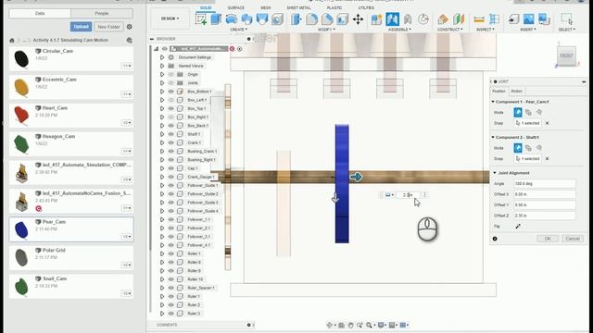The width and height of the screenshot is (593, 333).
Task: Open the Motion tab in Joint dialog
Action: (517, 91)
